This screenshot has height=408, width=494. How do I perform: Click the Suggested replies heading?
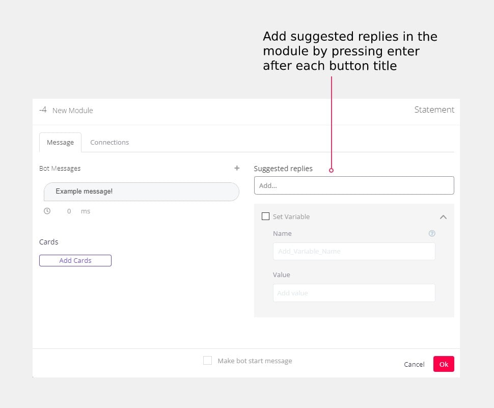(x=283, y=168)
